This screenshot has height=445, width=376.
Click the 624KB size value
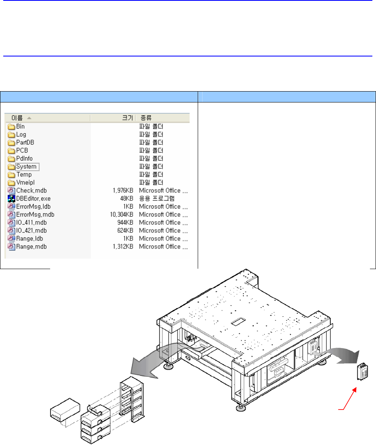pyautogui.click(x=125, y=230)
